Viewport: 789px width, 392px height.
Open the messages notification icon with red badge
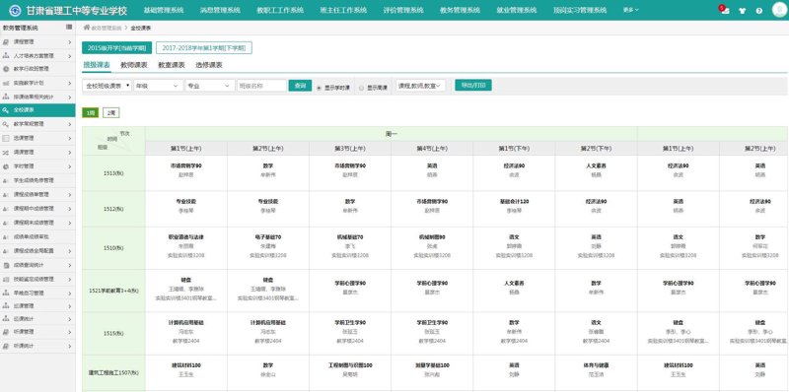[725, 10]
